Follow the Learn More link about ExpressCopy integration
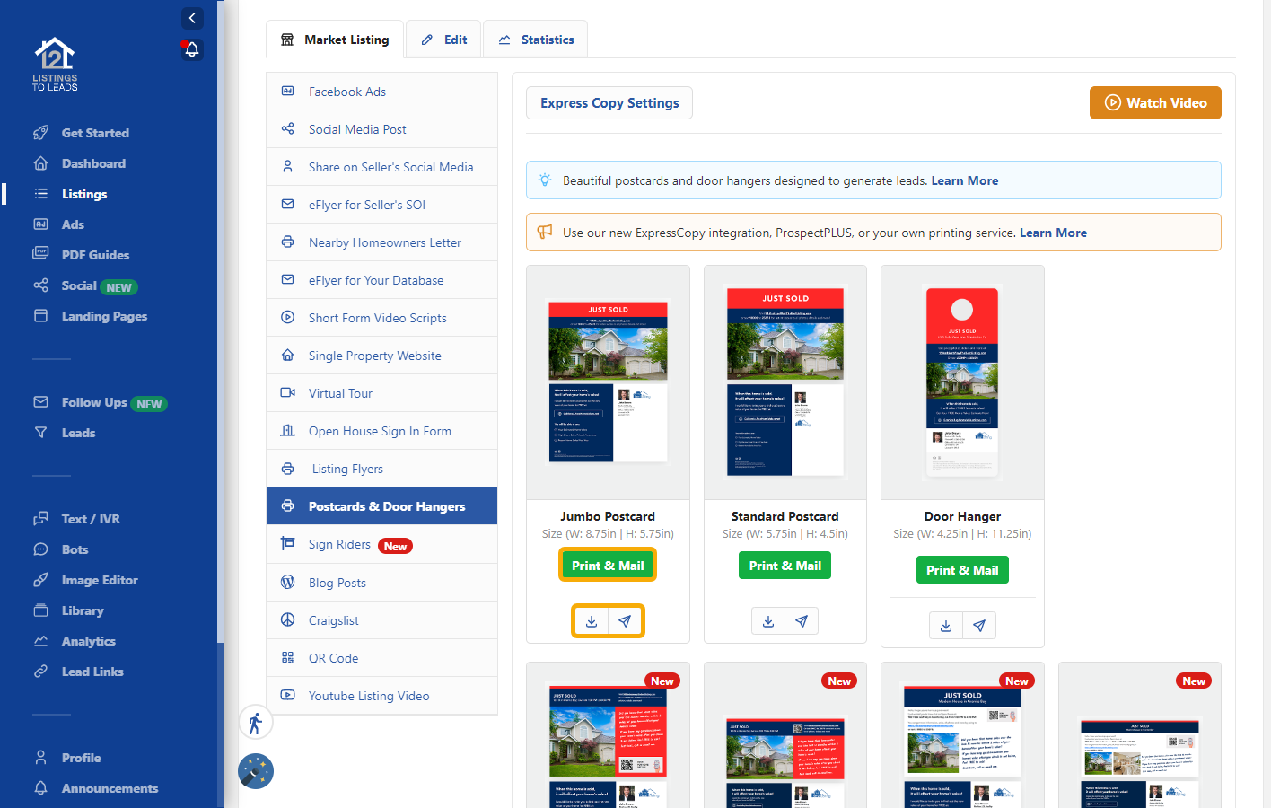 click(1053, 233)
